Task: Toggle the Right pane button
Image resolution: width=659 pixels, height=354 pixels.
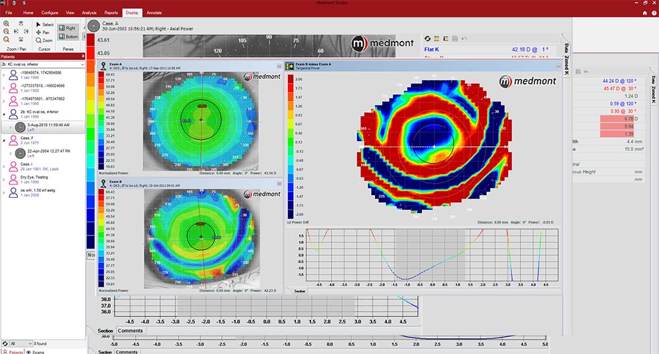Action: pos(68,28)
